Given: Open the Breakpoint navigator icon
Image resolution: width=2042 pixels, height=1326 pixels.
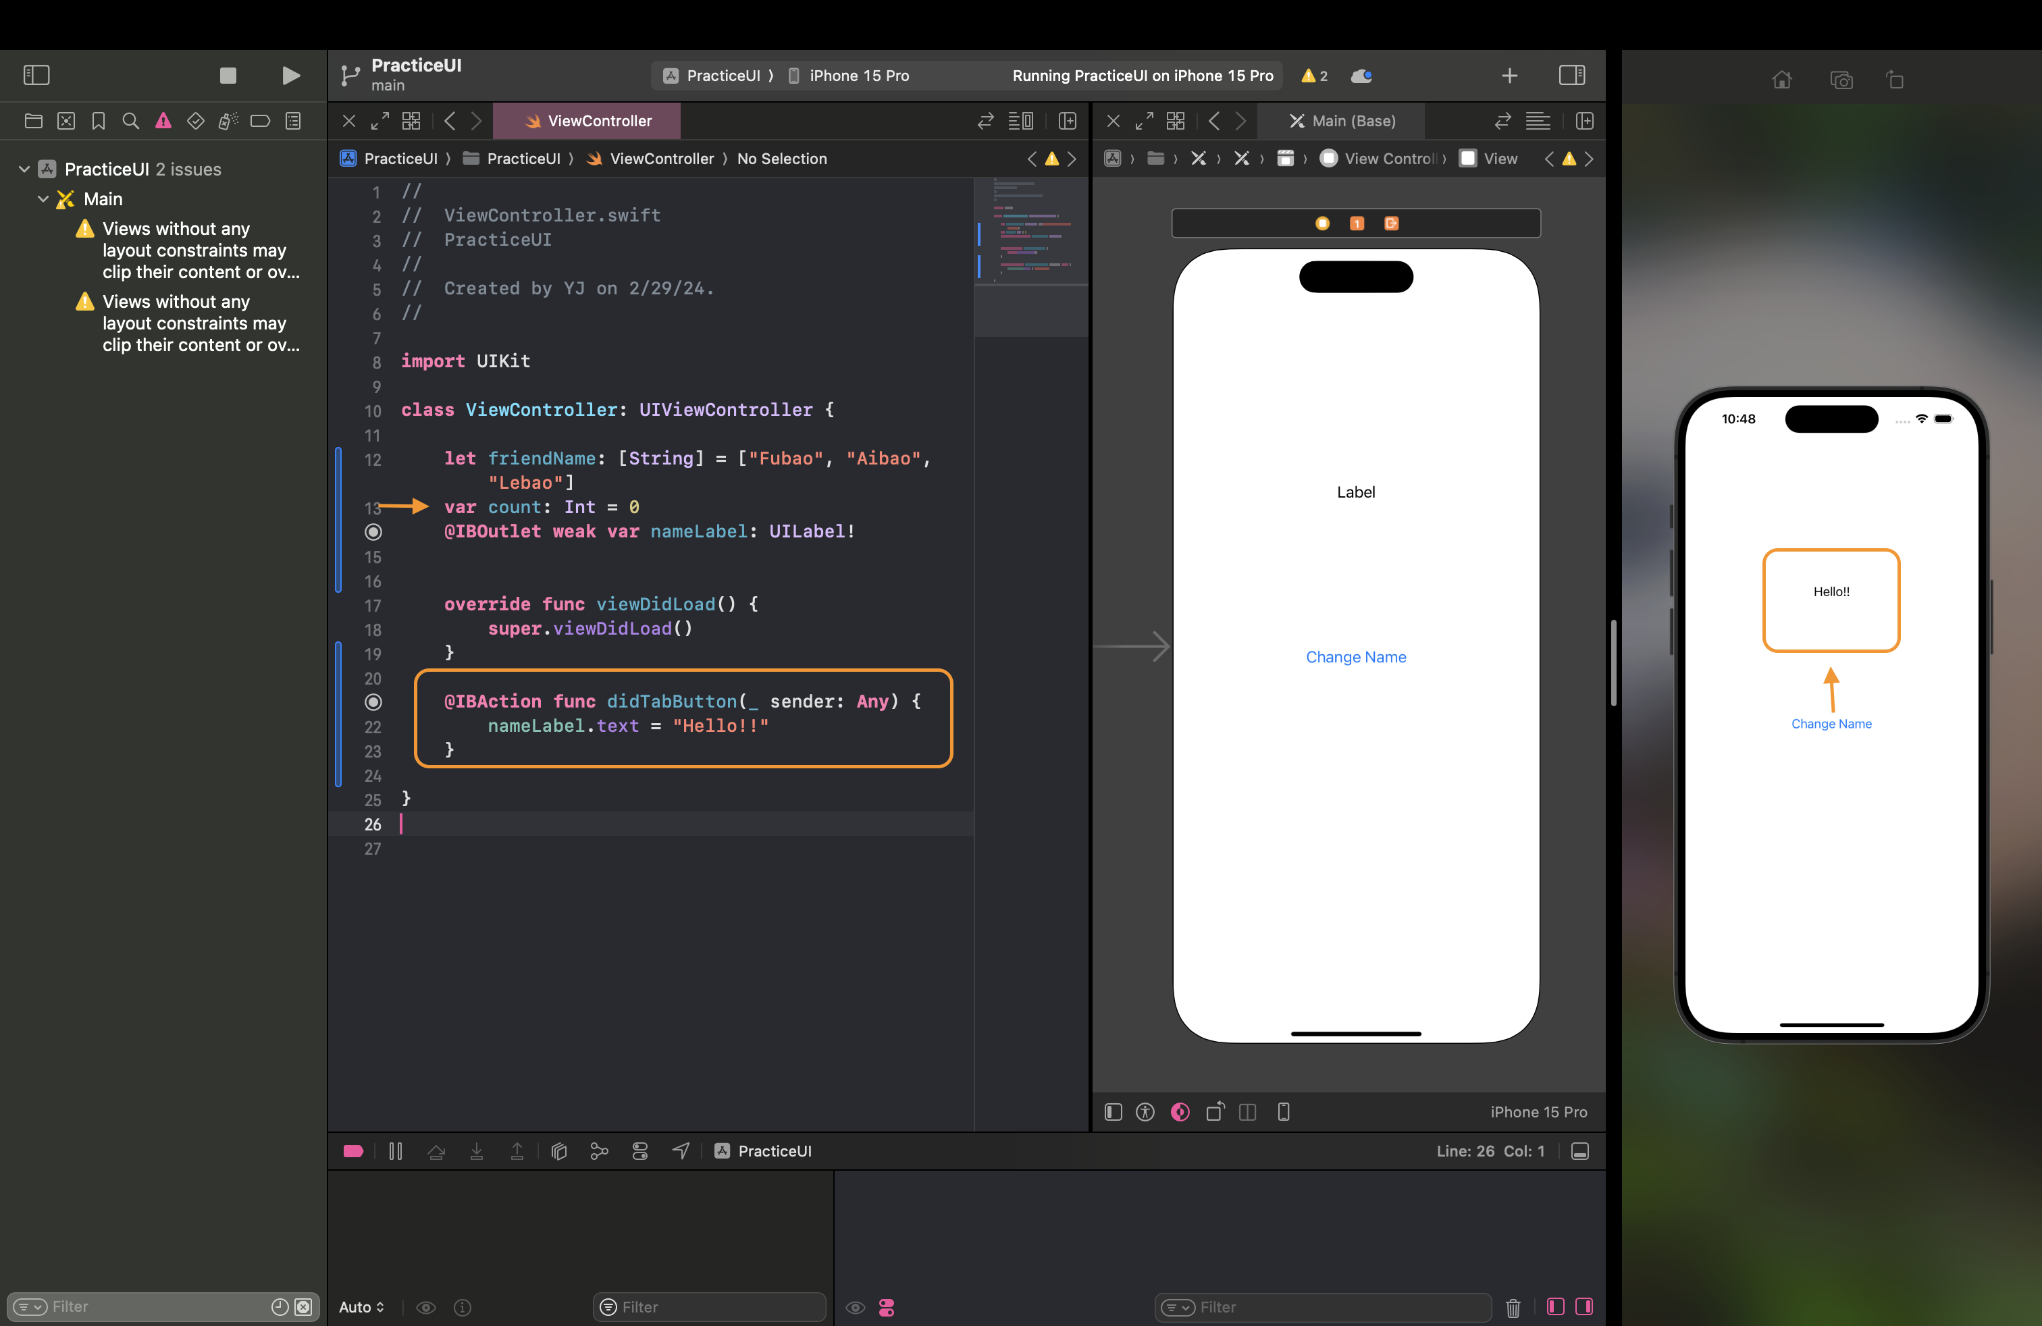Looking at the screenshot, I should coord(260,121).
